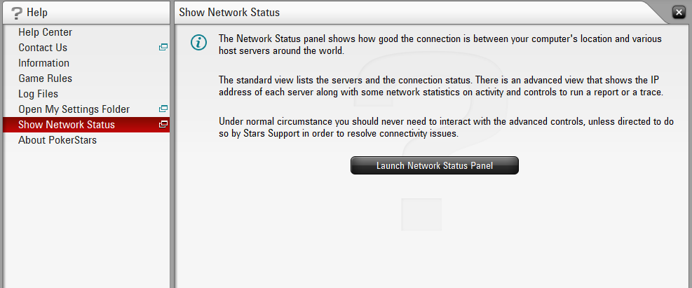Click the popup icon beside Open My Settings Folder

coord(163,109)
